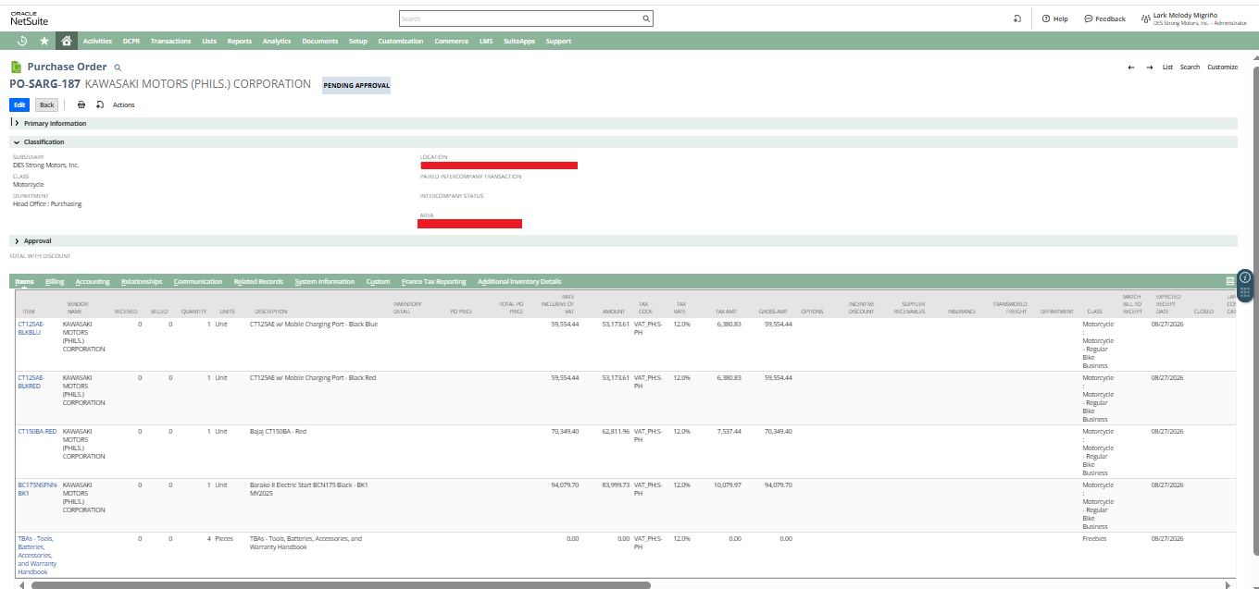Open the info icon on right side widget

1245,277
